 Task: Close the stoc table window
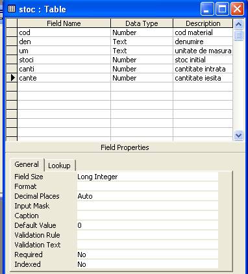[238, 9]
